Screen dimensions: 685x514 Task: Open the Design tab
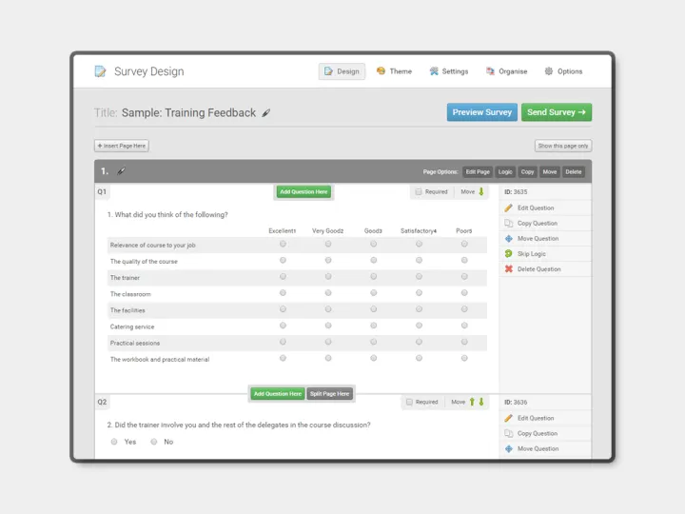click(x=342, y=71)
